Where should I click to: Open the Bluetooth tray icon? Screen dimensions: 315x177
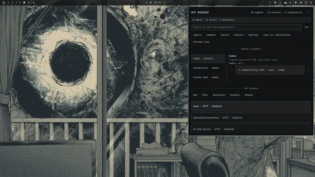click(x=290, y=3)
